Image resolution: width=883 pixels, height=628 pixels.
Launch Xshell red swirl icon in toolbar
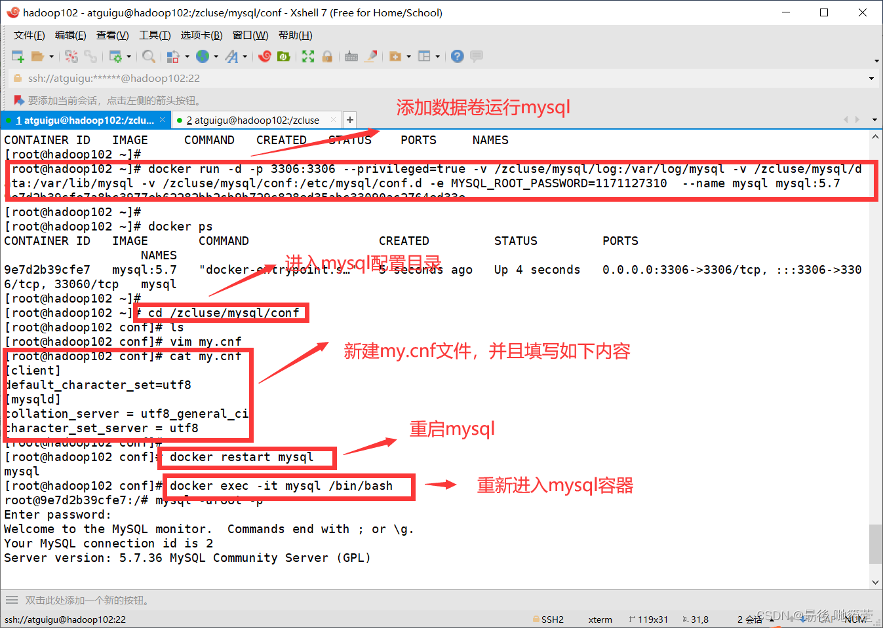tap(265, 57)
